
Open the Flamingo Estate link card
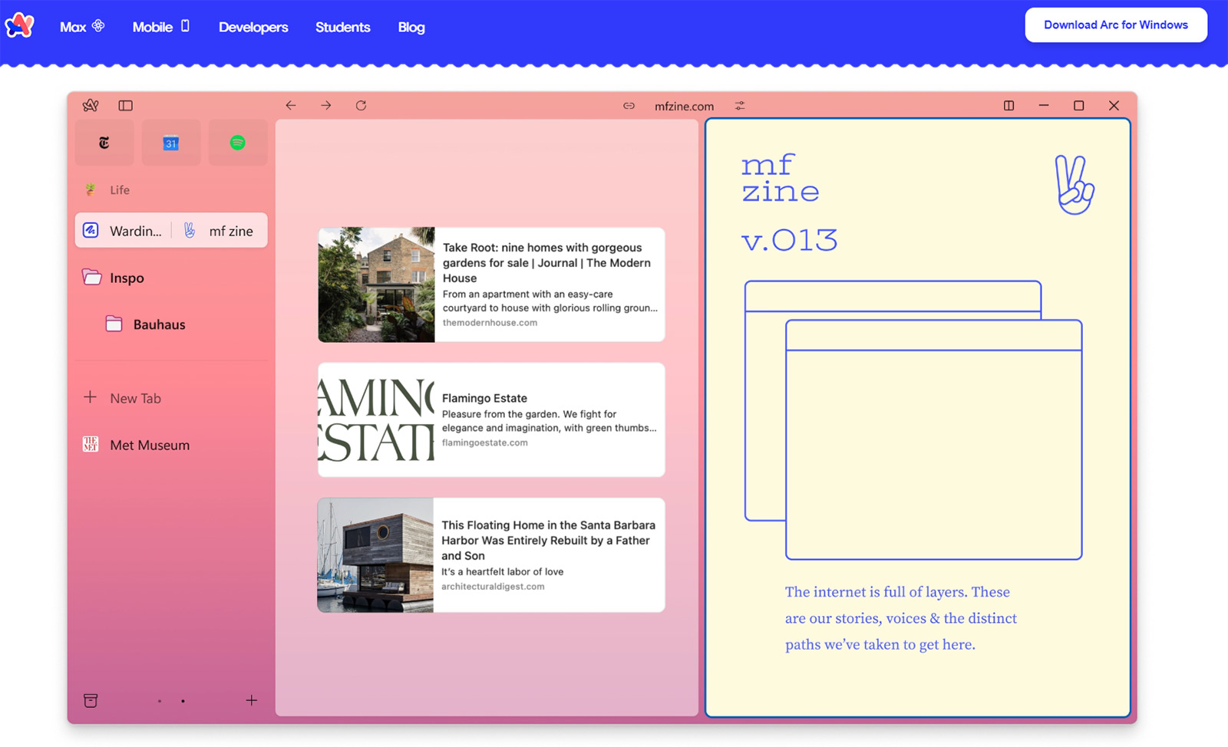pyautogui.click(x=491, y=420)
